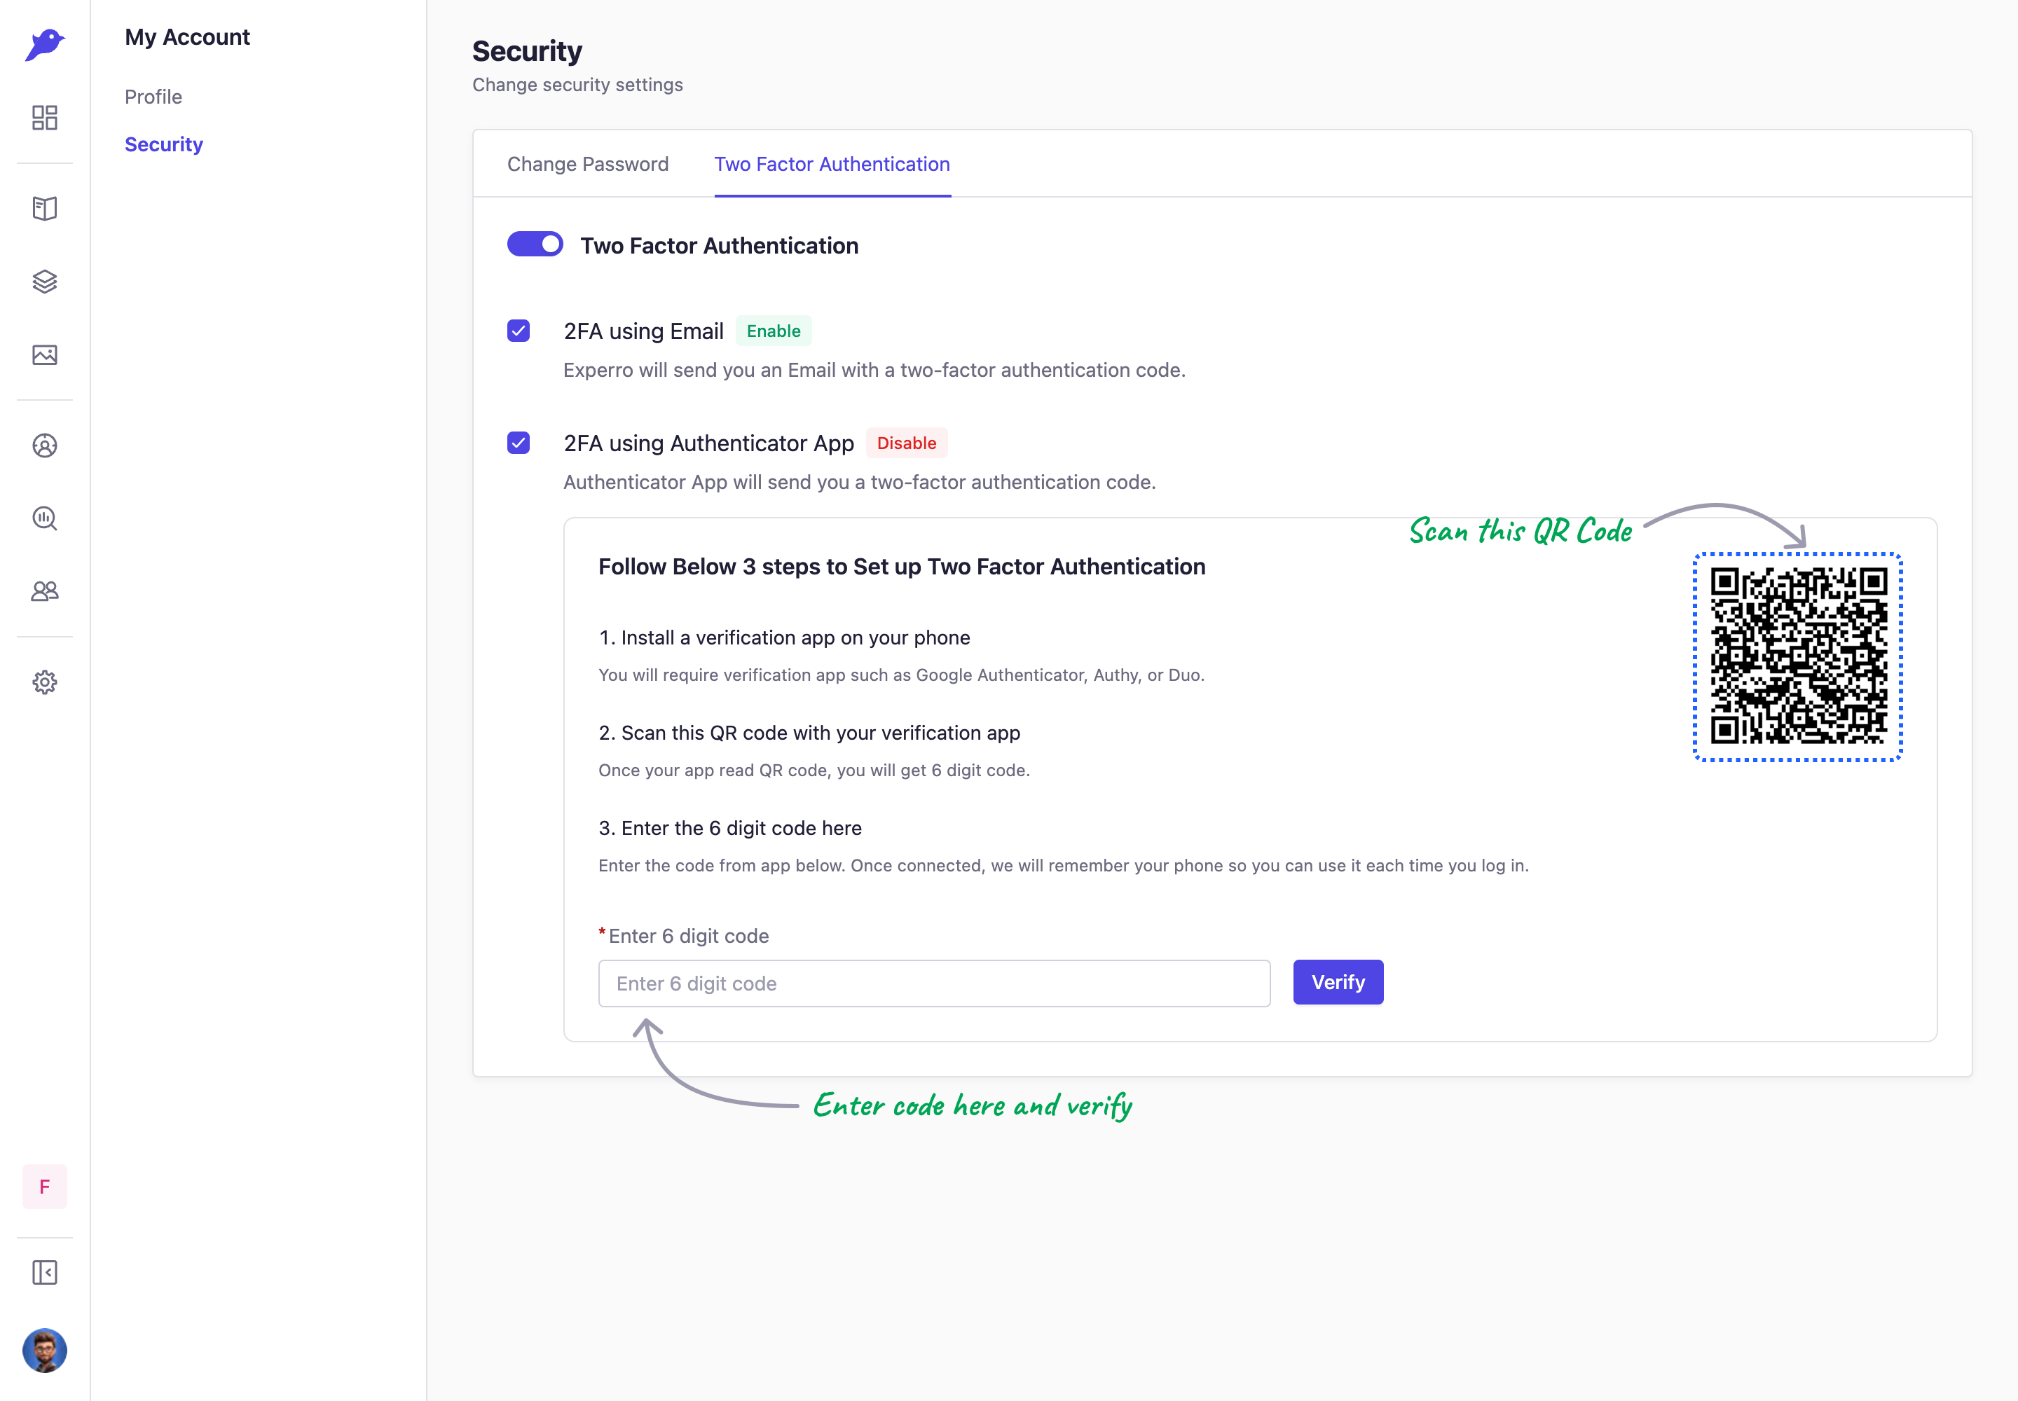The height and width of the screenshot is (1401, 2018).
Task: Uncheck the 2FA using Email checkbox
Action: tap(518, 331)
